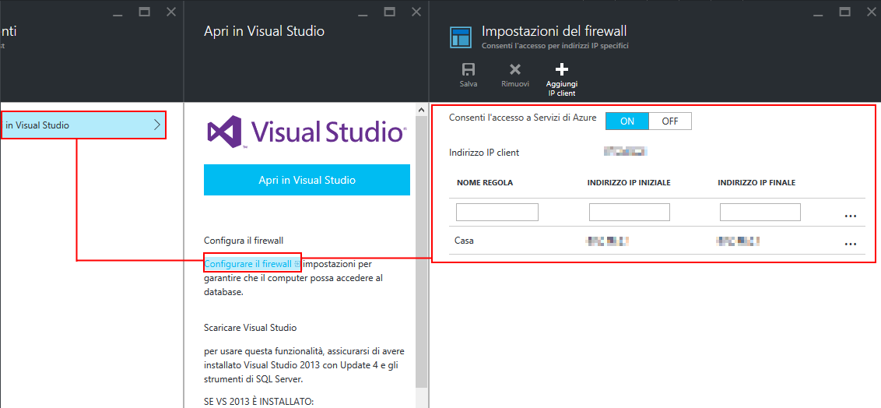
Task: Click the Nome Regola input field
Action: (497, 212)
